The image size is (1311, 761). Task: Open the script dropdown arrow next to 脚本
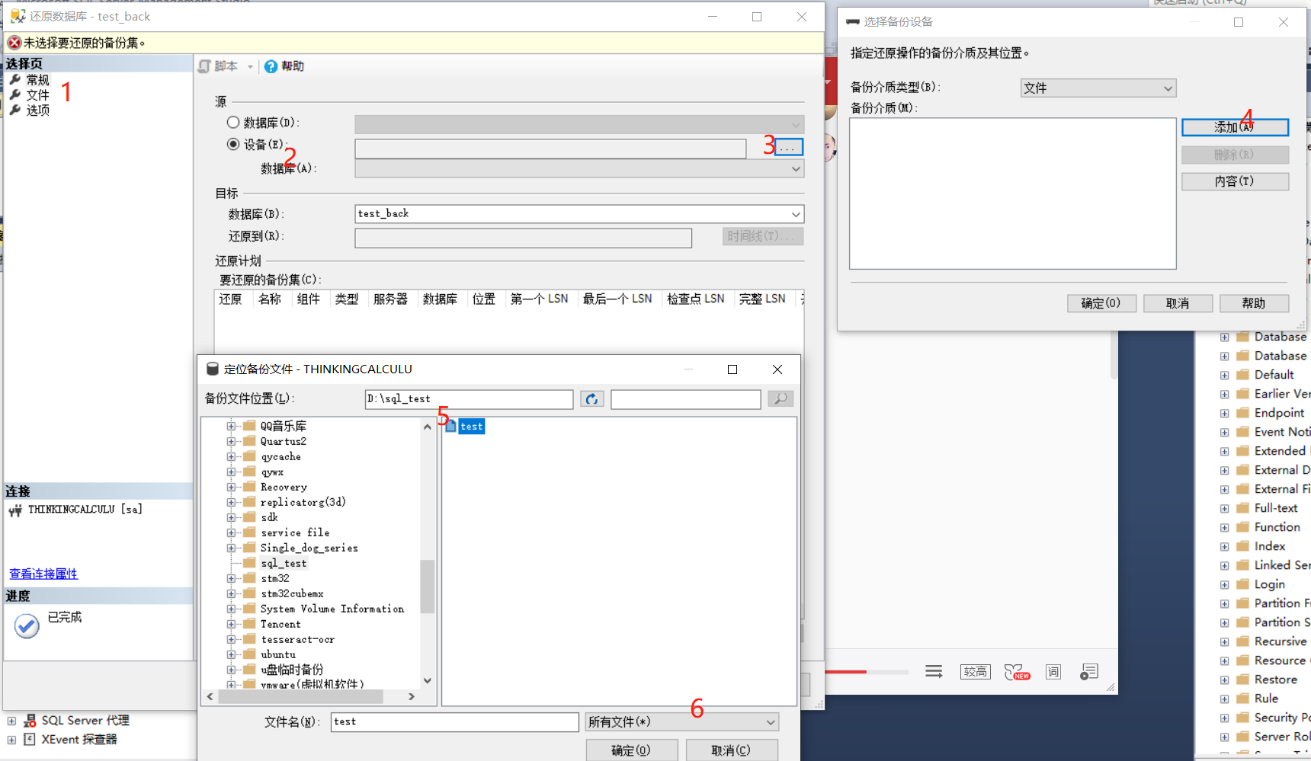250,67
